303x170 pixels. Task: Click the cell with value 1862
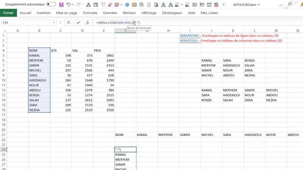click(104, 56)
